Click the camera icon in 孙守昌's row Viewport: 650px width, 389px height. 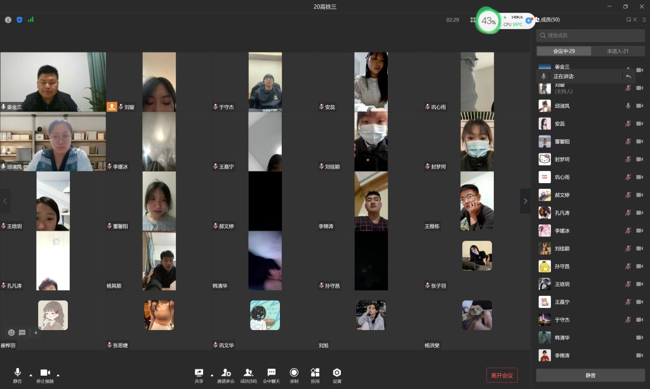[640, 267]
